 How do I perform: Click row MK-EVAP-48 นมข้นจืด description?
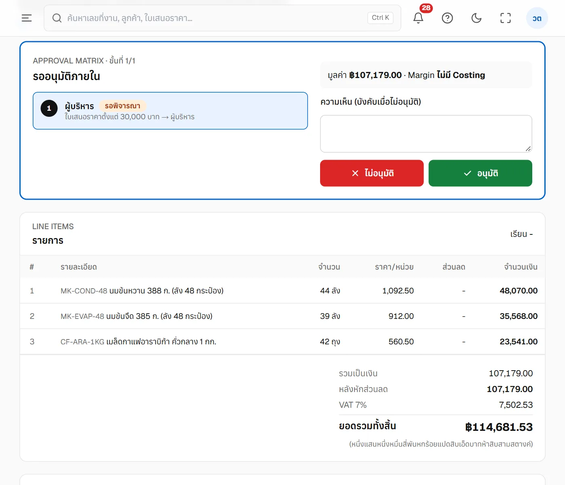[x=136, y=316]
